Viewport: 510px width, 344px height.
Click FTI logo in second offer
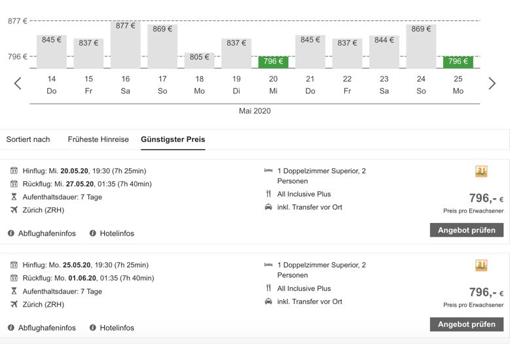482,266
